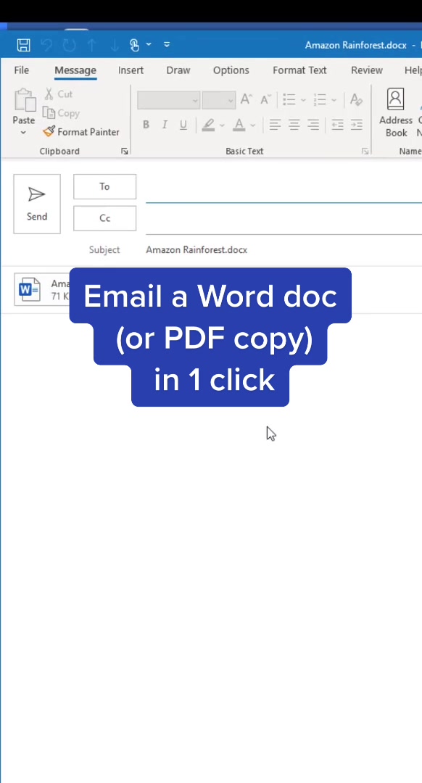Viewport: 422px width, 783px height.
Task: Click the Subject field text
Action: (x=196, y=249)
